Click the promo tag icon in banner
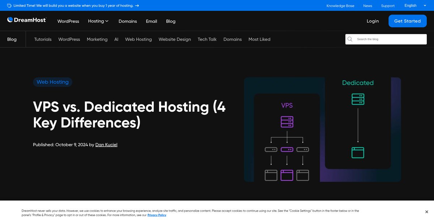Screen dimensions: 434x224 point(9,6)
